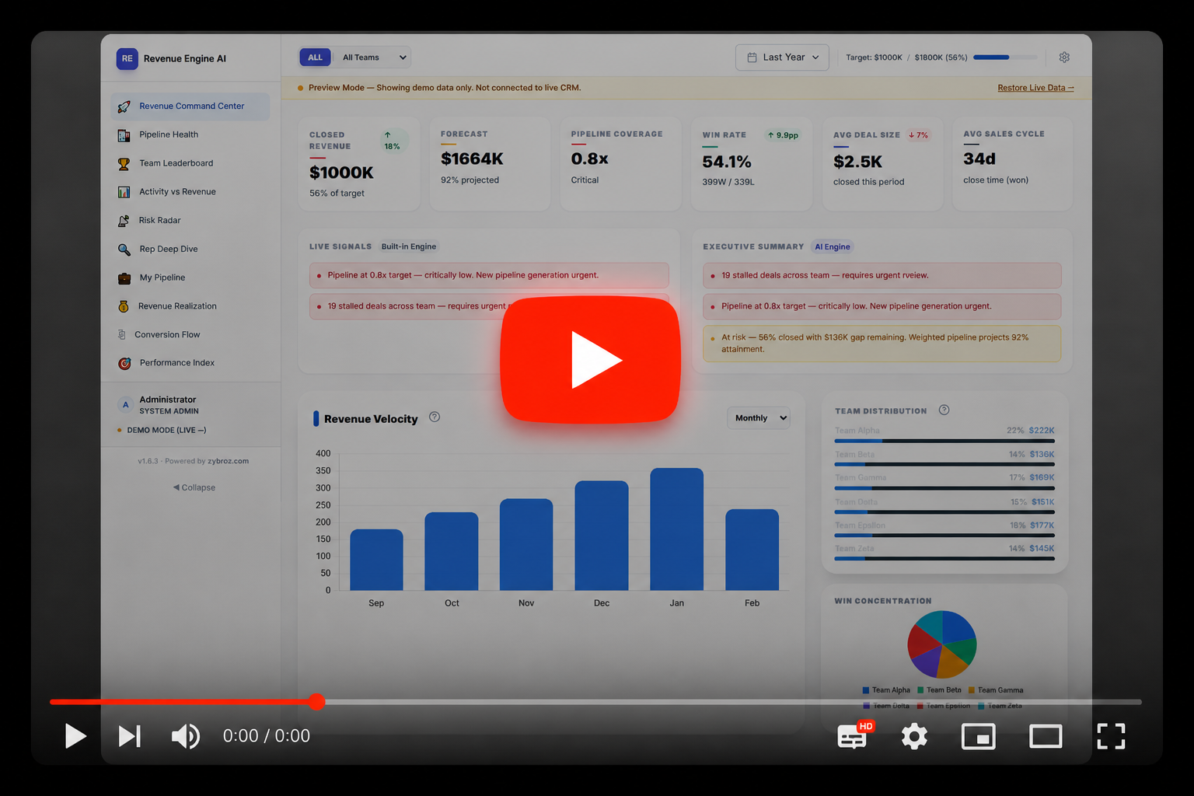Skip to next video

point(130,735)
